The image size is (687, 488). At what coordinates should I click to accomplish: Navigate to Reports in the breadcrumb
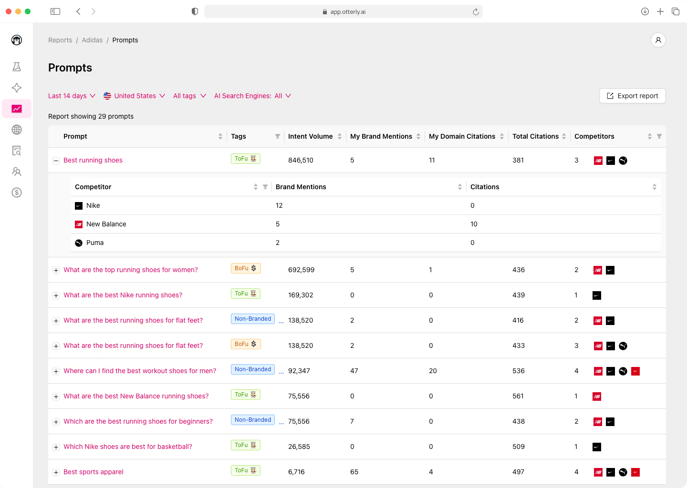coord(60,40)
